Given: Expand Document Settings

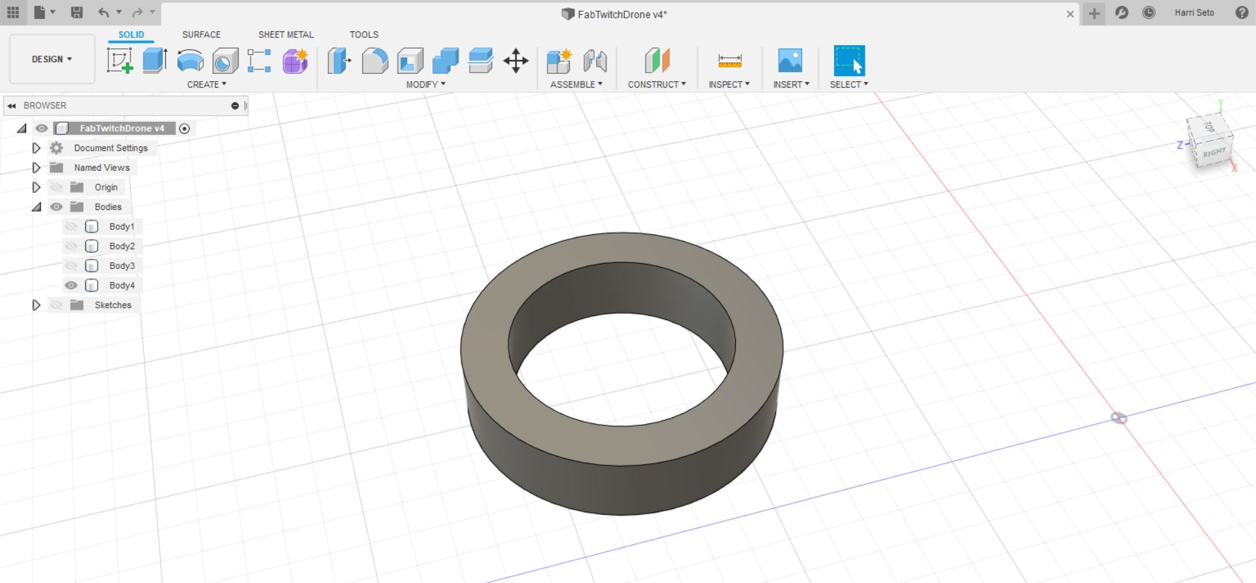Looking at the screenshot, I should (37, 148).
